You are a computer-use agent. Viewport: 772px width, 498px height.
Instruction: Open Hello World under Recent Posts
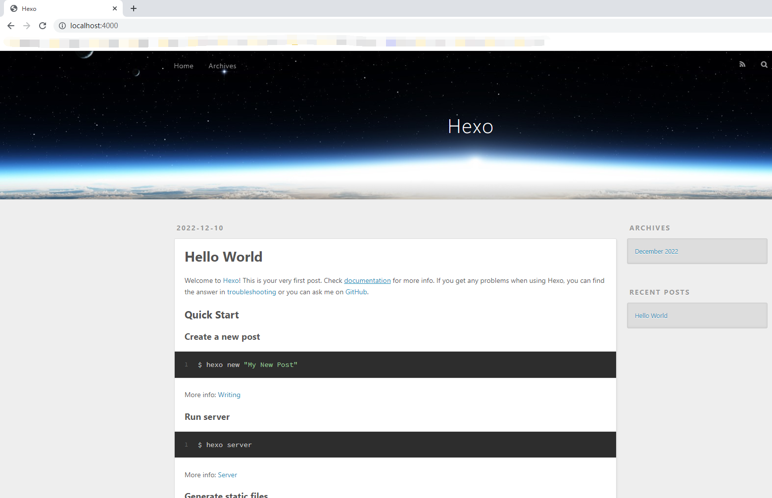tap(651, 316)
